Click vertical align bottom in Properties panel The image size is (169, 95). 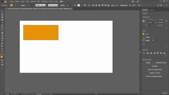coord(164,53)
